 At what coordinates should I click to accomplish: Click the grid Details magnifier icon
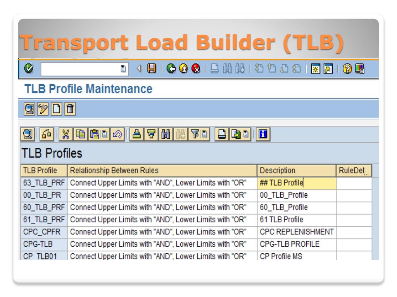28,134
